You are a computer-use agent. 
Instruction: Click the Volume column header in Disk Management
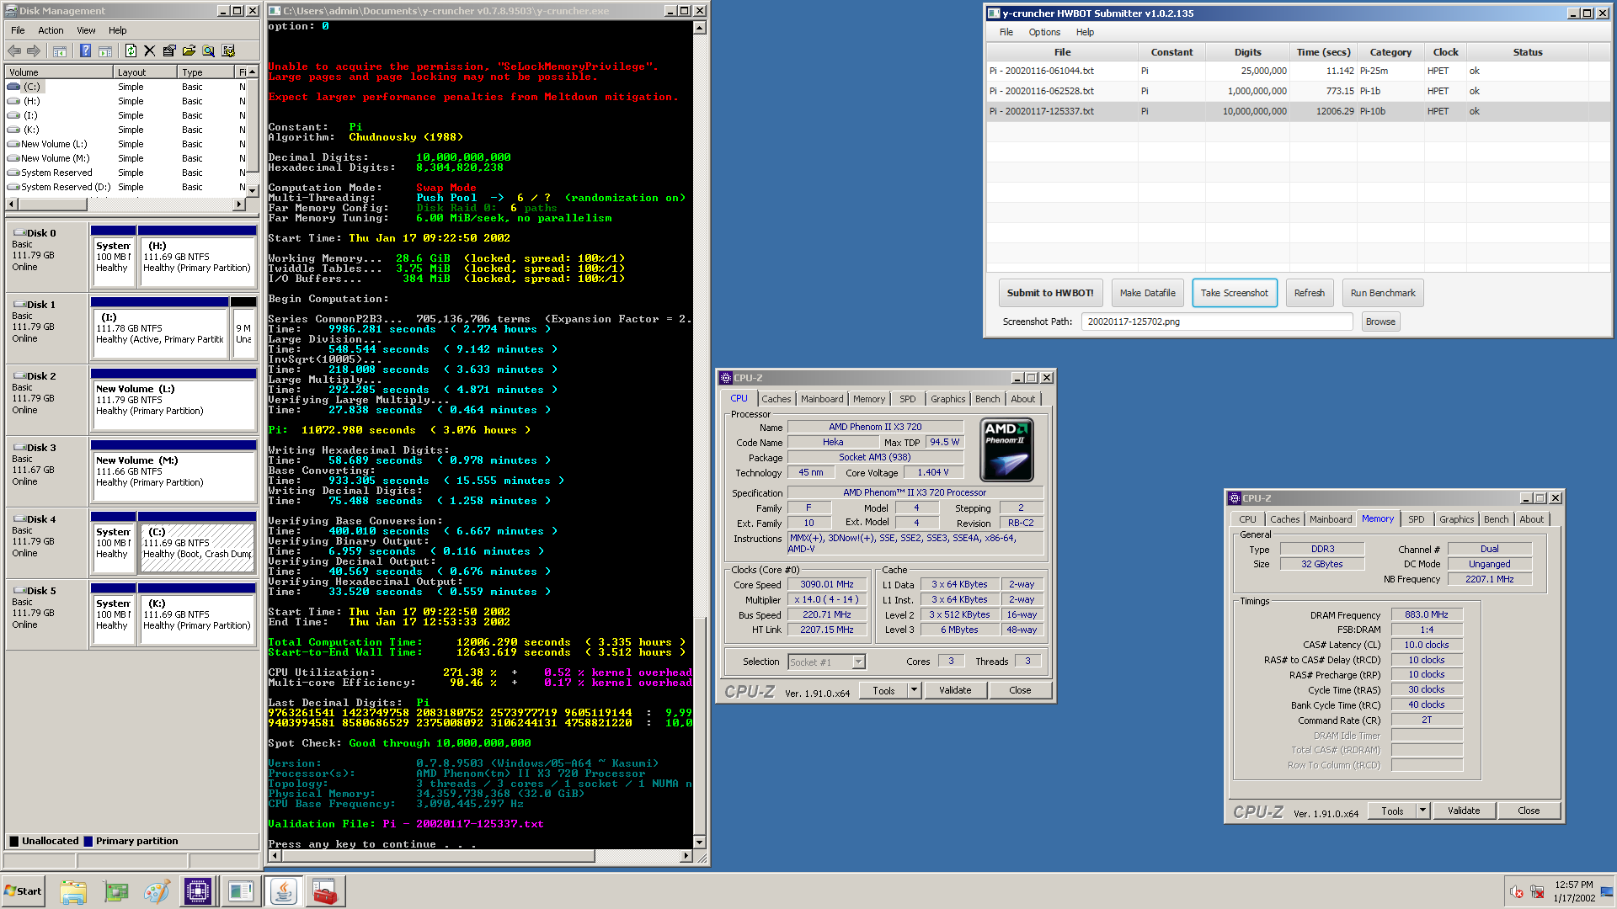[x=59, y=72]
